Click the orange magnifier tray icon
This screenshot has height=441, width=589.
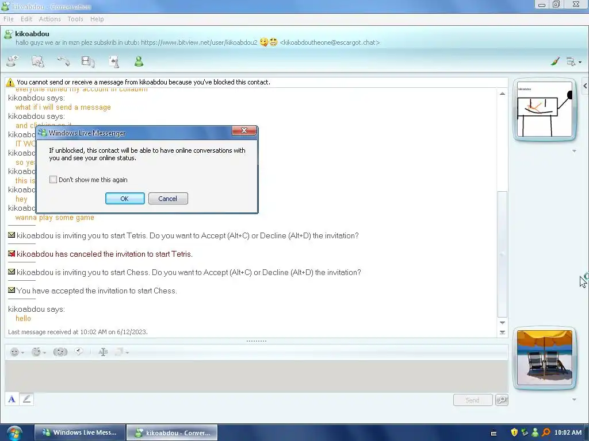tap(546, 432)
